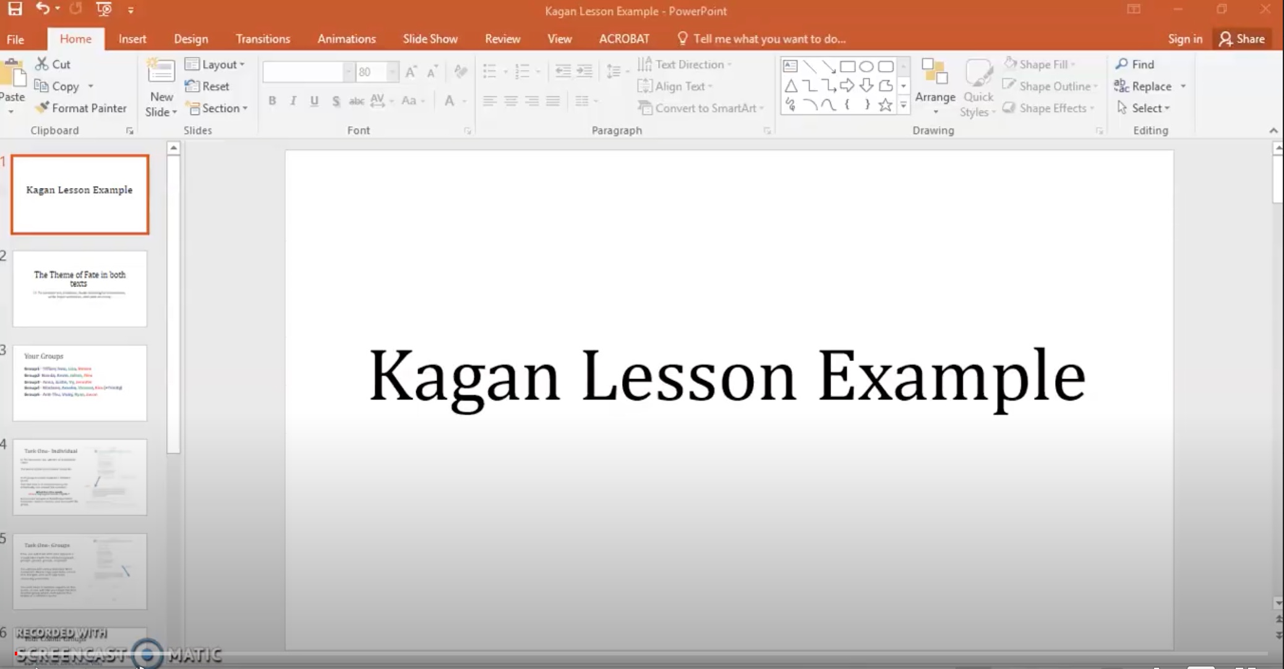Click the Undo arrow icon

point(42,9)
